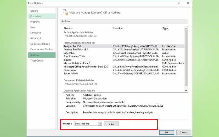The image size is (219, 137).
Task: Click the add-ins list scrollbar thumb
Action: tap(186, 58)
